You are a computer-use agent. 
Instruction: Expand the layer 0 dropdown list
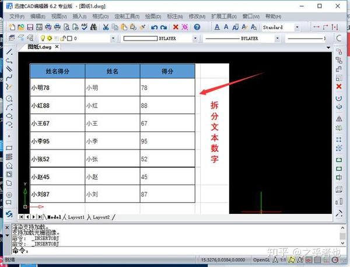113,39
